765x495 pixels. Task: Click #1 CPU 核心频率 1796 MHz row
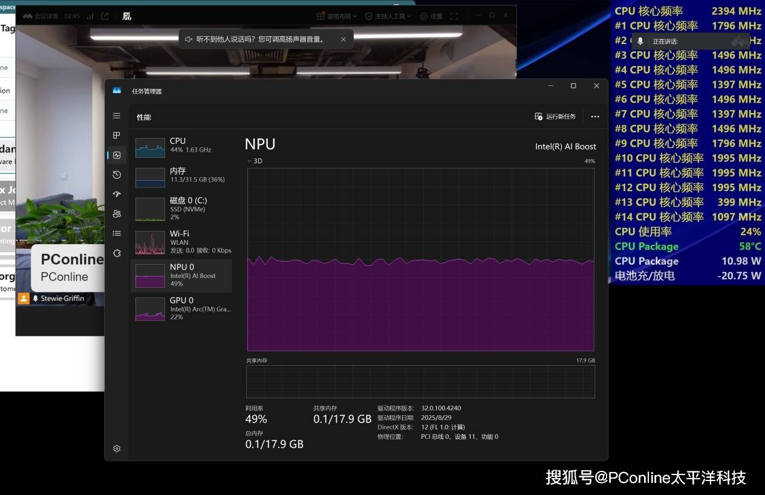point(688,26)
